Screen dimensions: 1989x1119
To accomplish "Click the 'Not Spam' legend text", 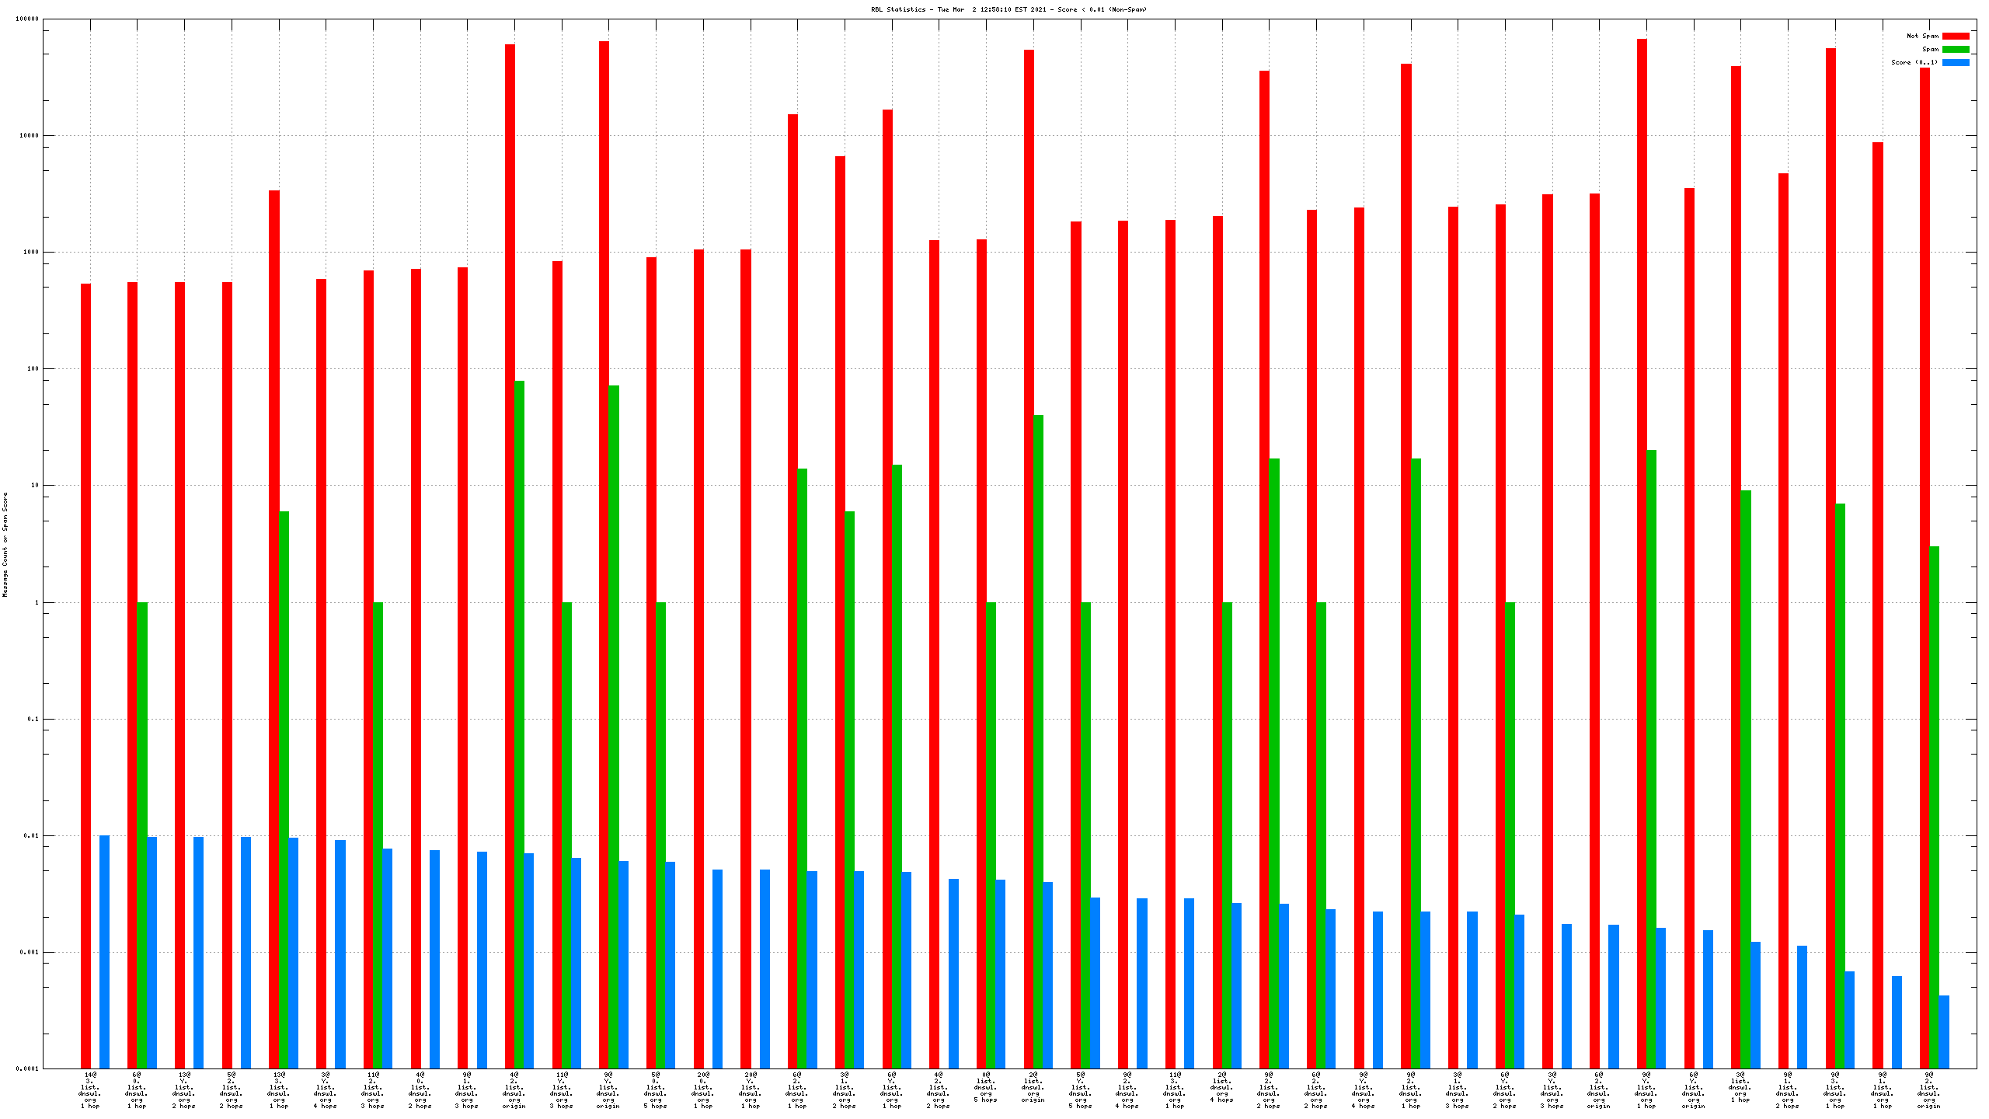I will pyautogui.click(x=1921, y=36).
